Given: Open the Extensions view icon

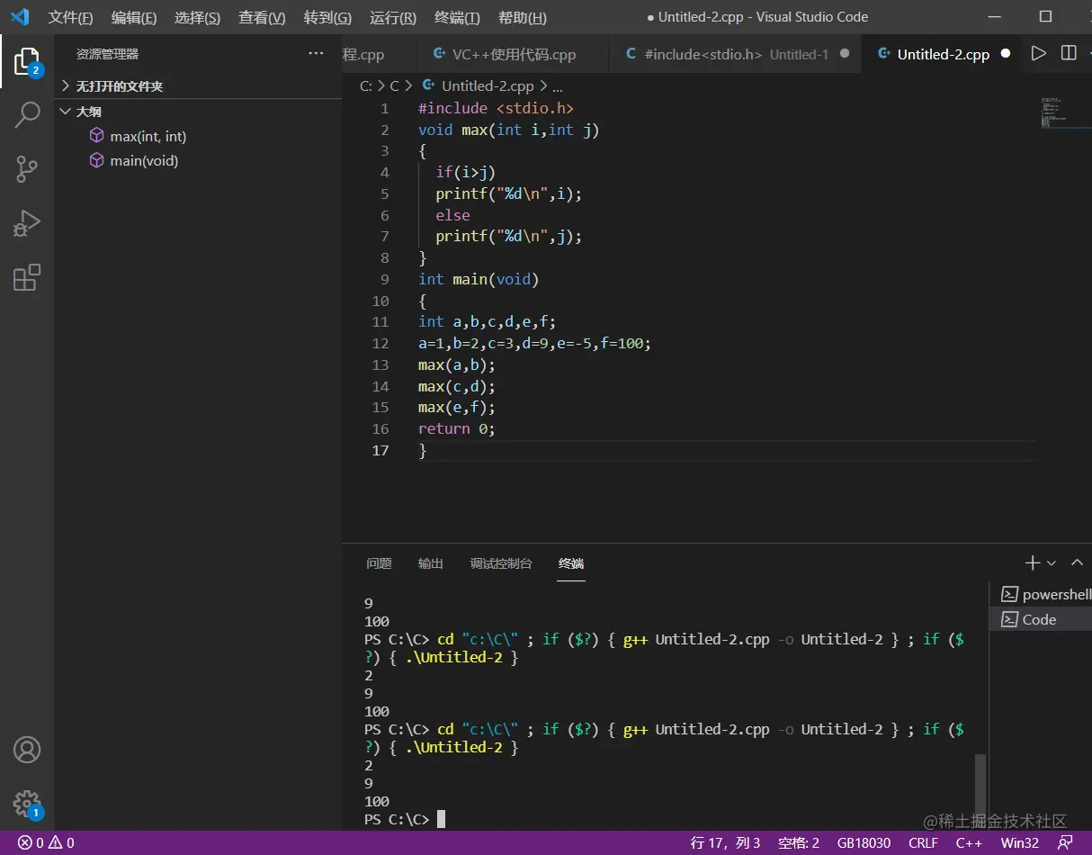Looking at the screenshot, I should tap(27, 277).
